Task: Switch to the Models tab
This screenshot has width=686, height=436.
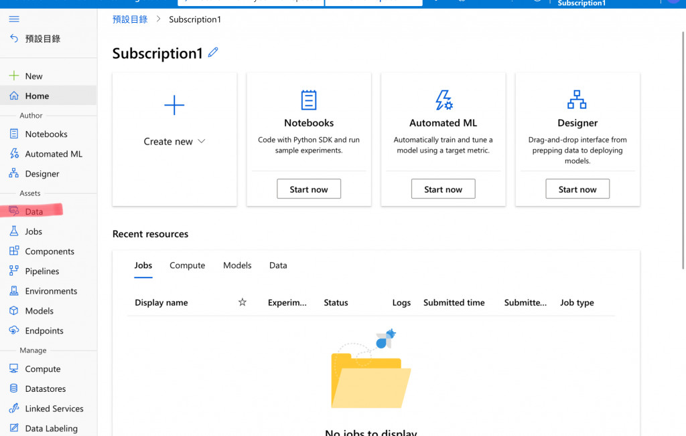Action: [237, 265]
